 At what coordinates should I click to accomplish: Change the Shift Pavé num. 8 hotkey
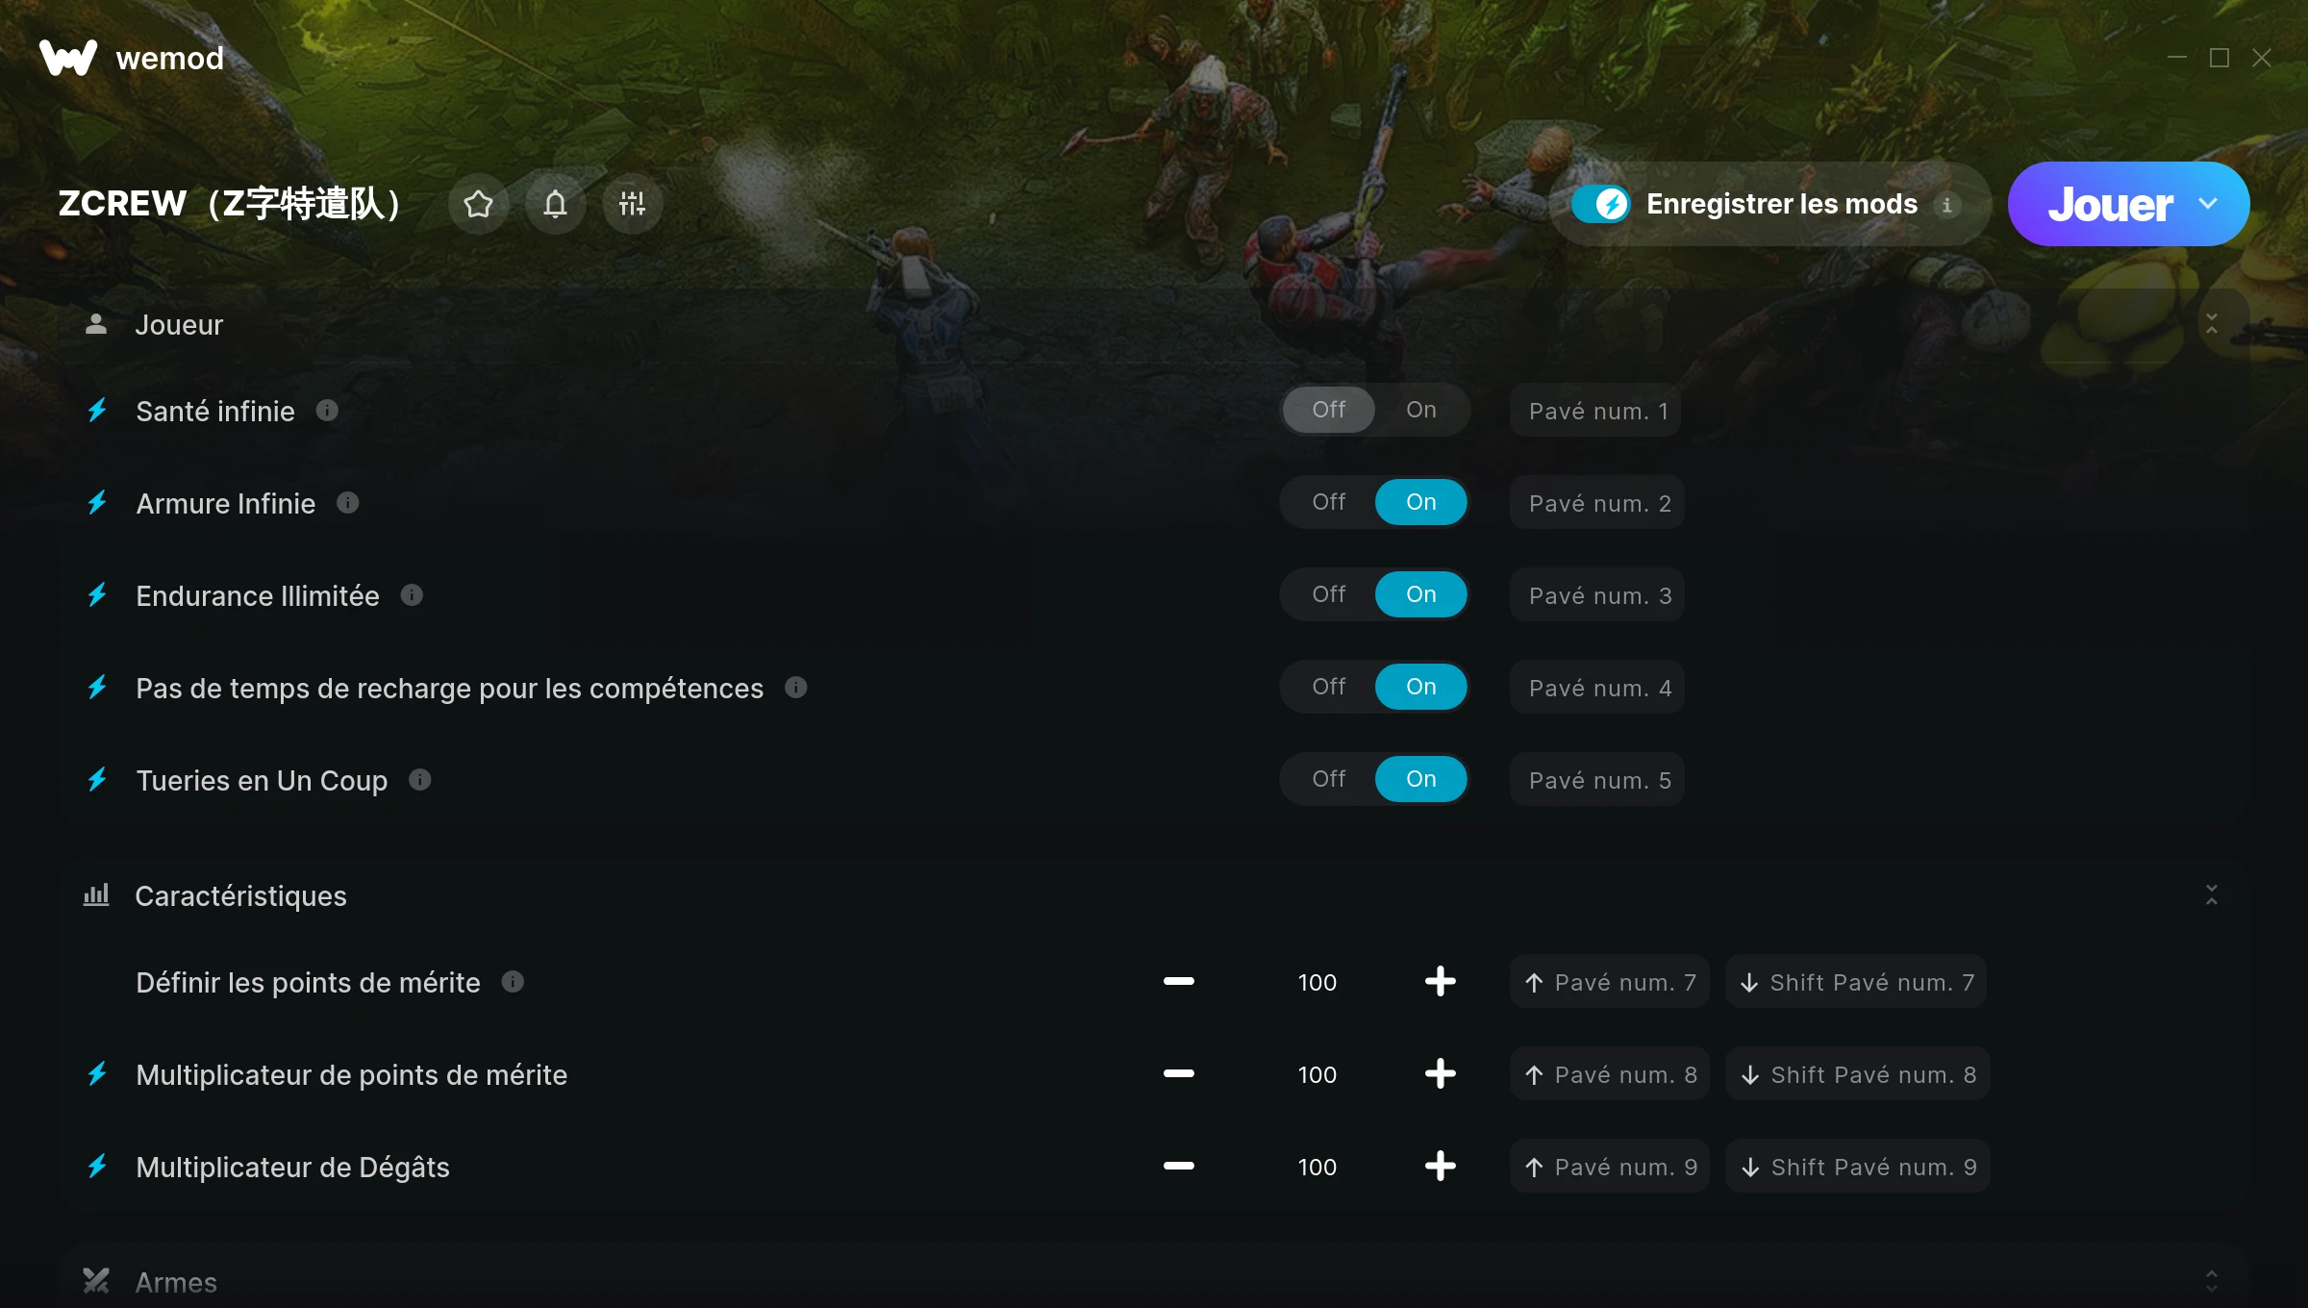(x=1857, y=1074)
